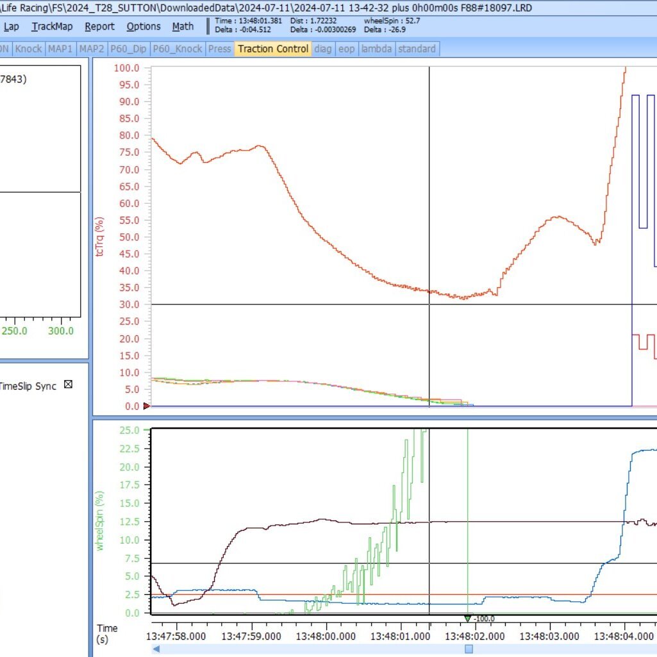The image size is (657, 657).
Task: Select the P60_Dip tab
Action: [x=128, y=49]
